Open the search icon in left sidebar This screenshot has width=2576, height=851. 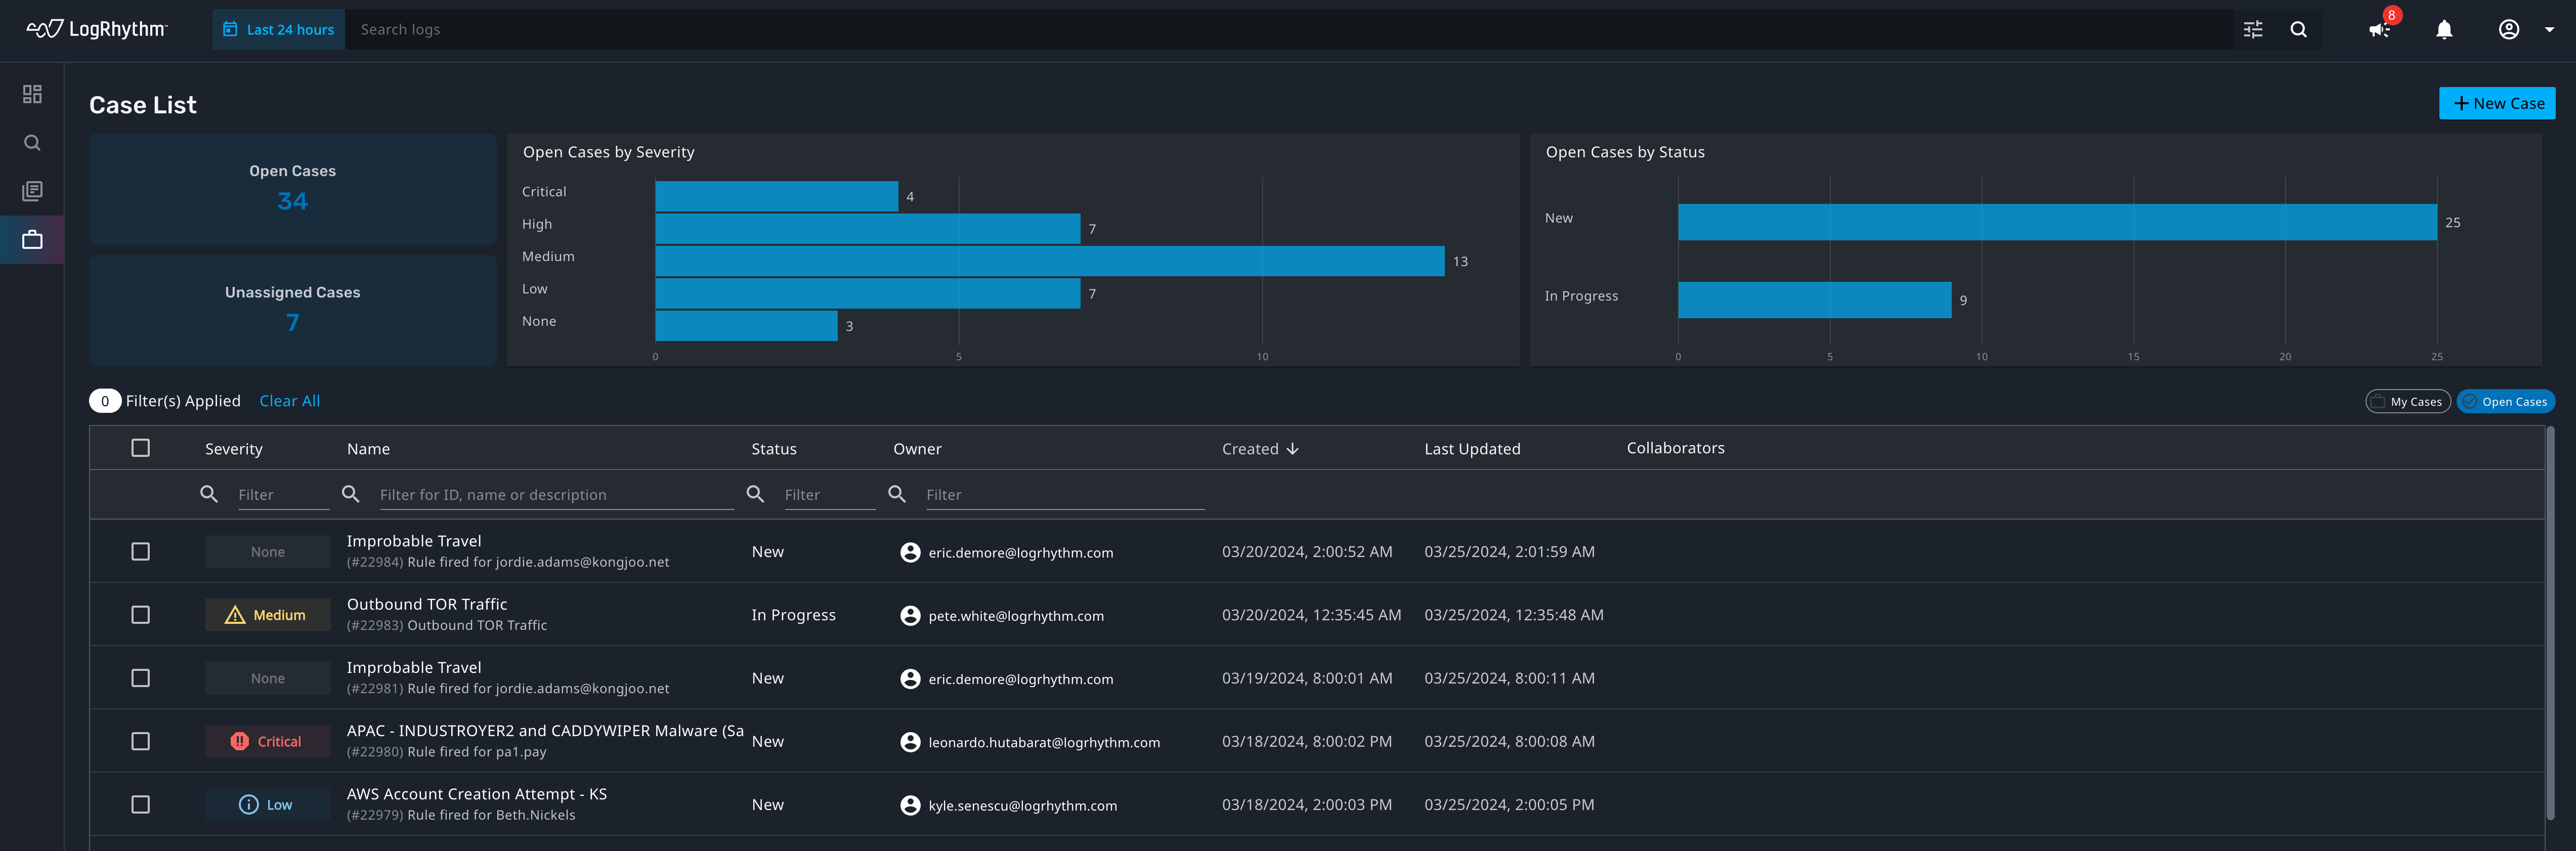pos(32,143)
